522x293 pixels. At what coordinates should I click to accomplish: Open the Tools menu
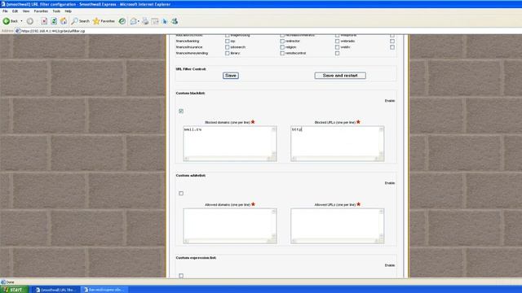tap(56, 11)
